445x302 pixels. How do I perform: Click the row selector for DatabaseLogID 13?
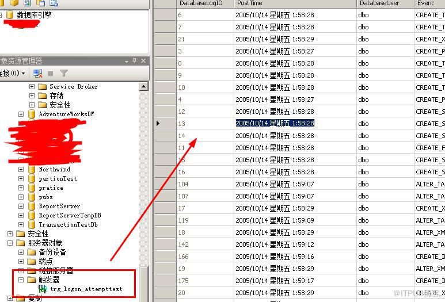165,124
